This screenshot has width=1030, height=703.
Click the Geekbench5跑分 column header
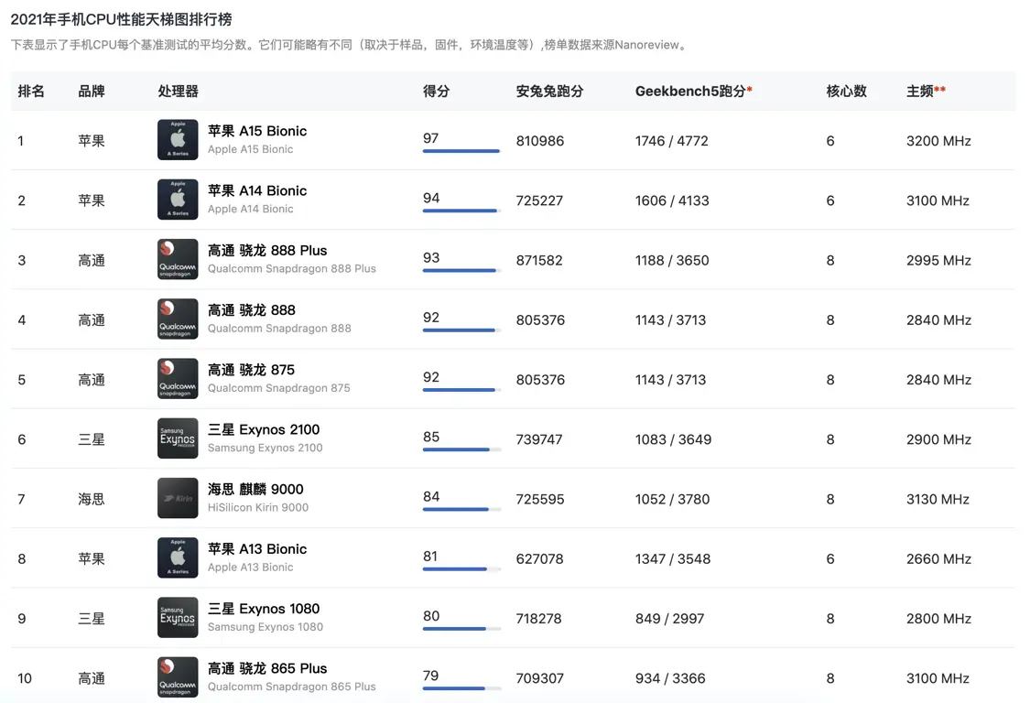coord(693,92)
